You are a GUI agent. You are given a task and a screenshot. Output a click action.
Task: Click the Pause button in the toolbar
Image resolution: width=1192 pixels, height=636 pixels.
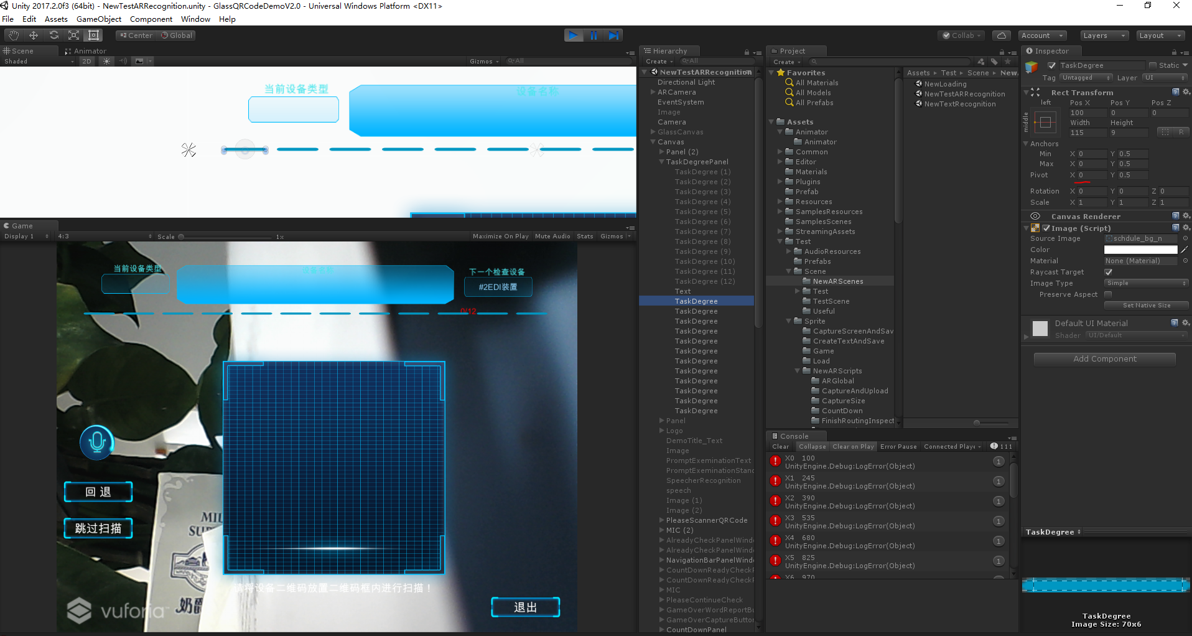coord(594,35)
